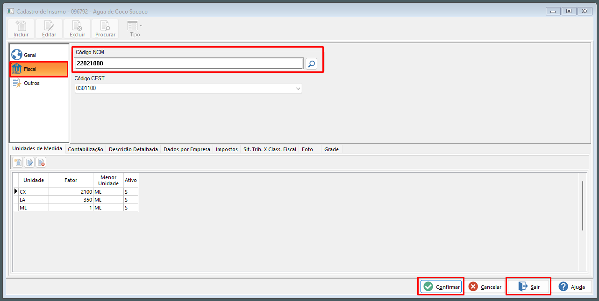The width and height of the screenshot is (599, 301).
Task: Click the Excluir toolbar button
Action: coord(77,29)
